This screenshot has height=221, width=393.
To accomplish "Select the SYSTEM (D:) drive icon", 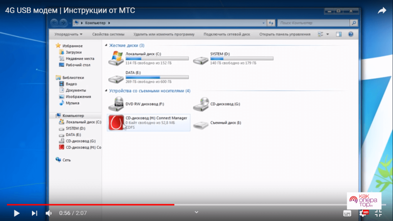I will [x=200, y=60].
